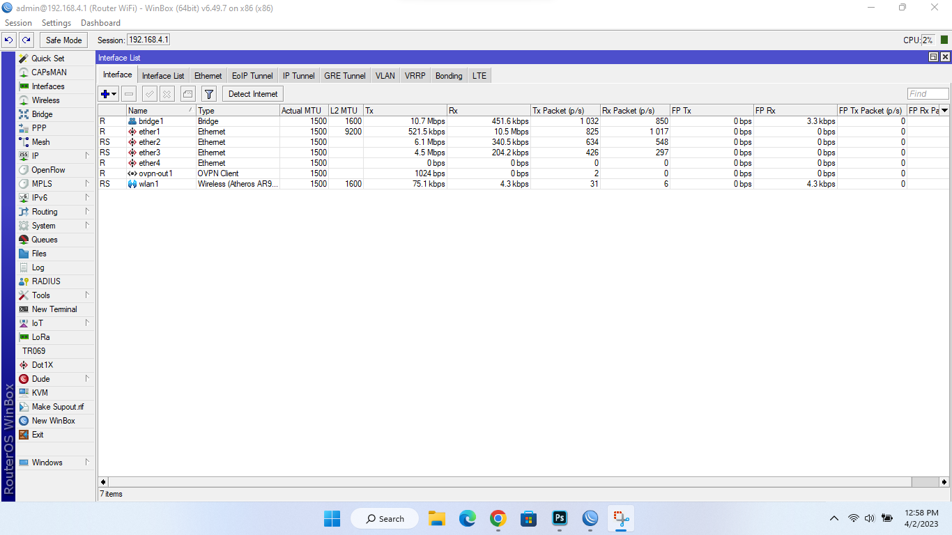The width and height of the screenshot is (952, 535).
Task: Open Mesh in the sidebar
Action: click(x=56, y=142)
